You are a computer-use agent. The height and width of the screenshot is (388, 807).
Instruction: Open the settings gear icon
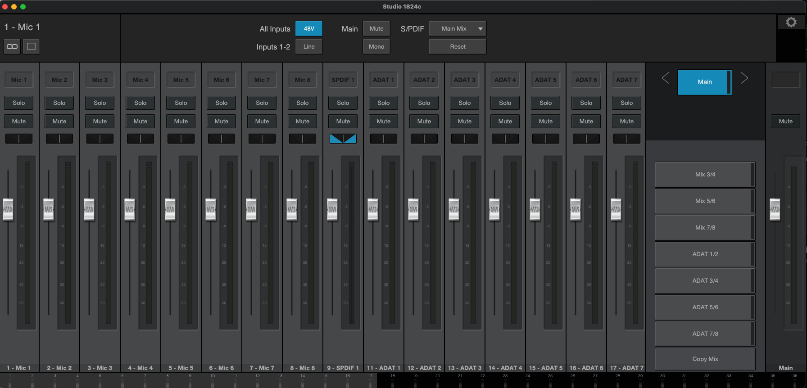[x=791, y=22]
